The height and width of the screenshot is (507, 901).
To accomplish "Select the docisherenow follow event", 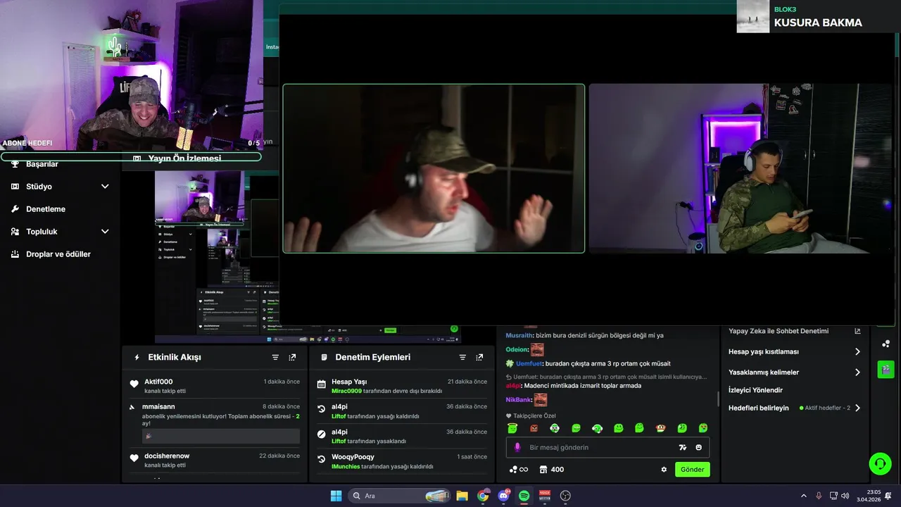I will pos(215,460).
